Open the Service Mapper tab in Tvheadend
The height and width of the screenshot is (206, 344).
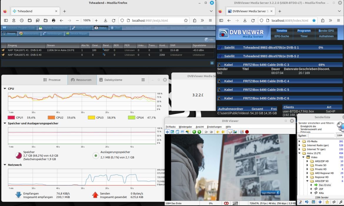tap(77, 34)
